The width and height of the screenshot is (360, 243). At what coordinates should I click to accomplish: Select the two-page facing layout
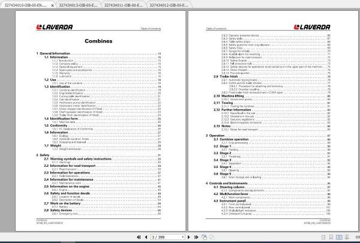click(339, 237)
